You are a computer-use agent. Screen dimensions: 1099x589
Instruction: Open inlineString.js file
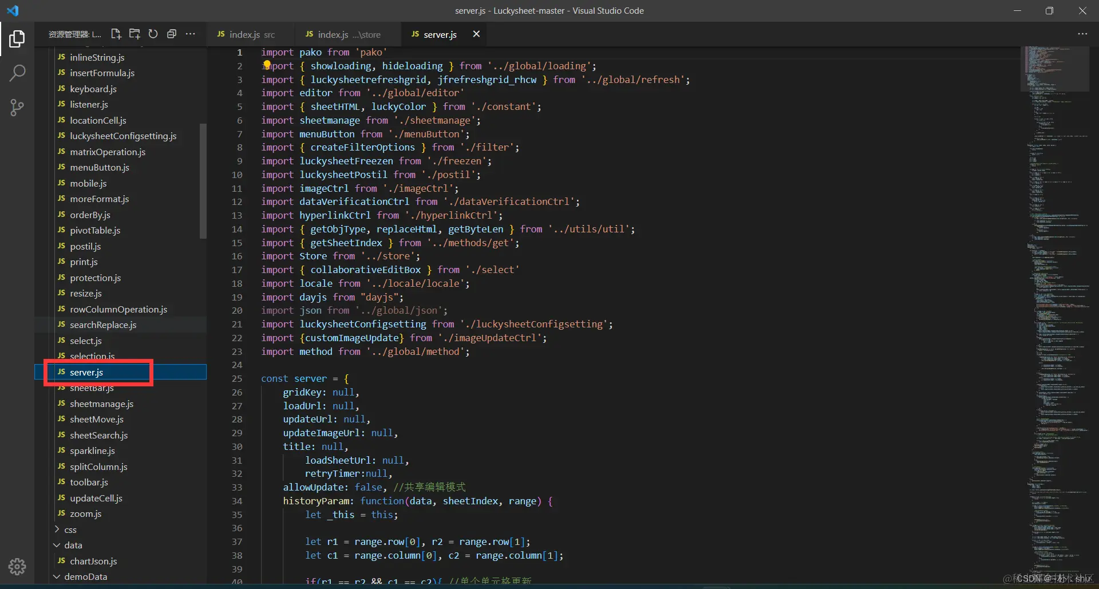point(97,57)
